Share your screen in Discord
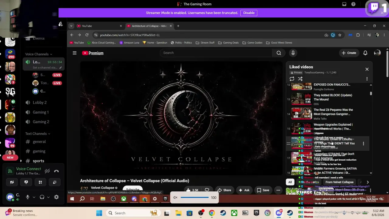The image size is (389, 219). 26,182
